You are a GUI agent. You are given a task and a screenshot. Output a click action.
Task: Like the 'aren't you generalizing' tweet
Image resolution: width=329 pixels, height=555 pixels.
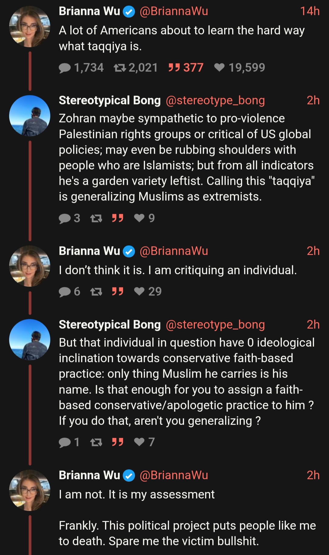(x=139, y=442)
